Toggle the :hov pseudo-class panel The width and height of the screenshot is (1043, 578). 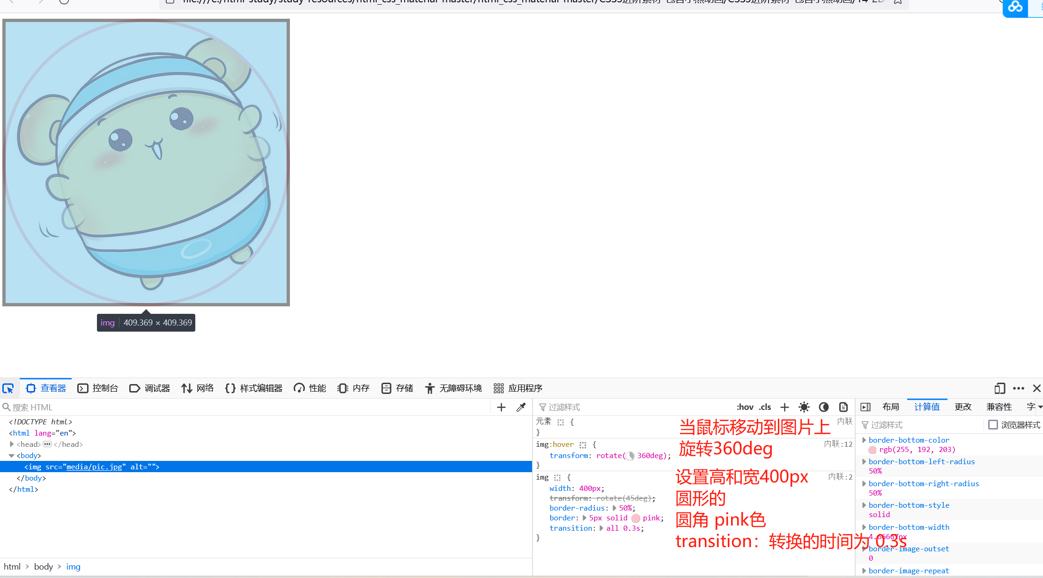point(745,407)
